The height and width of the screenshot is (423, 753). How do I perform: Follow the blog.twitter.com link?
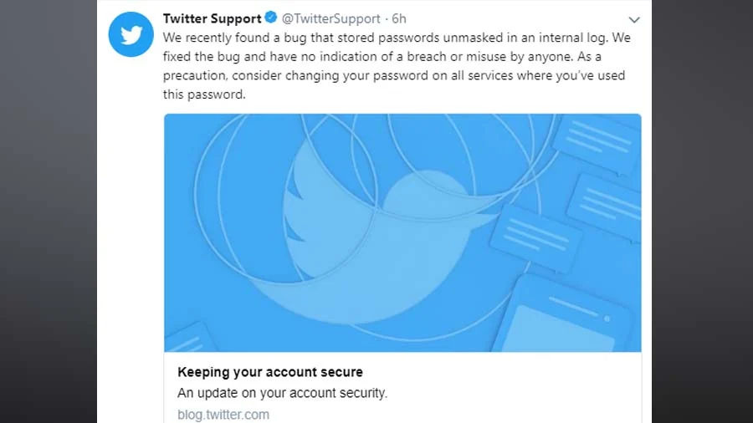click(x=223, y=415)
